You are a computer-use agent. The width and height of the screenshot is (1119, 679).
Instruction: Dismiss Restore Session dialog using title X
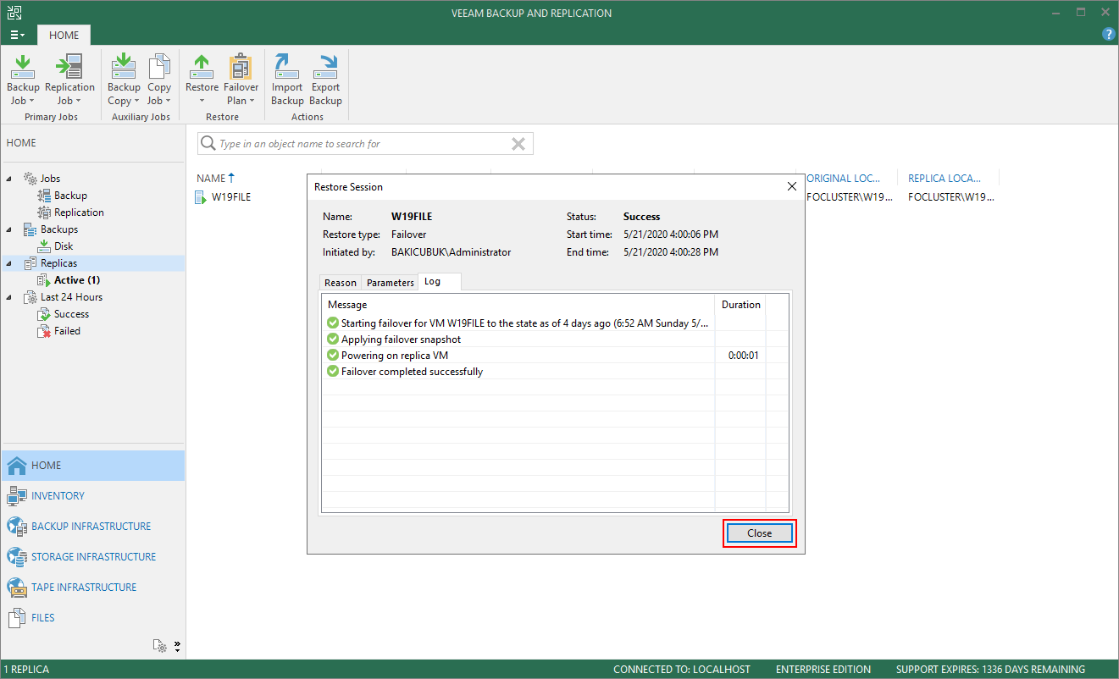pos(792,186)
